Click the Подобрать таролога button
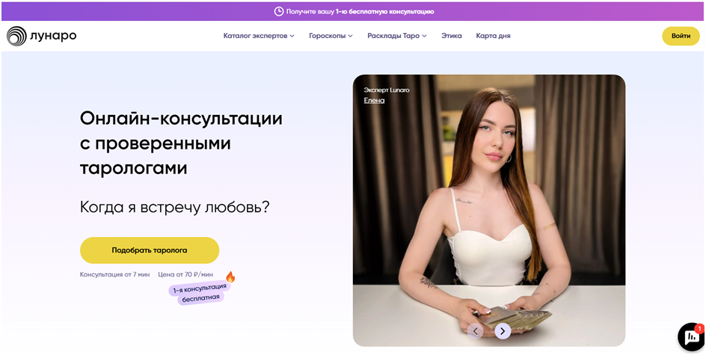The width and height of the screenshot is (706, 355). pos(150,250)
